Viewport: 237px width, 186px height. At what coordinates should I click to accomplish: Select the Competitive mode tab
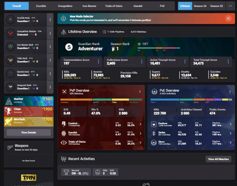[x=65, y=6]
